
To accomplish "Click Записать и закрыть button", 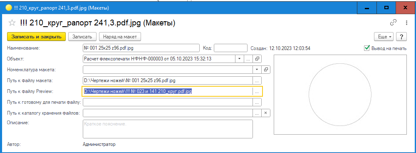I will pyautogui.click(x=36, y=37).
